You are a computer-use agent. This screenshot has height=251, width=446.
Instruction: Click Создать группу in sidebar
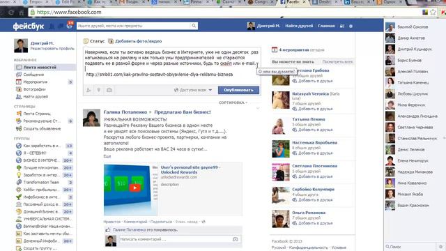click(x=40, y=248)
